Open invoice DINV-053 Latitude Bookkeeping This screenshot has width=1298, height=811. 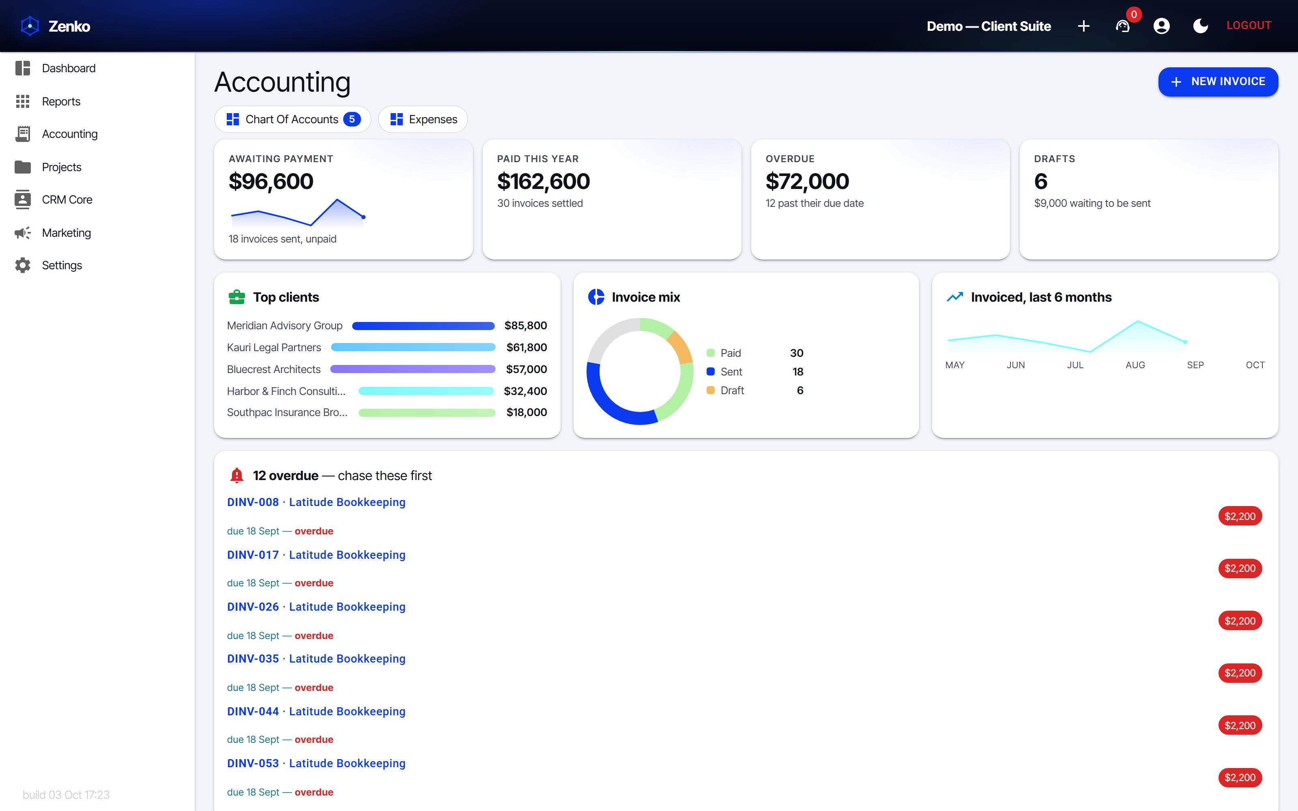click(x=316, y=763)
